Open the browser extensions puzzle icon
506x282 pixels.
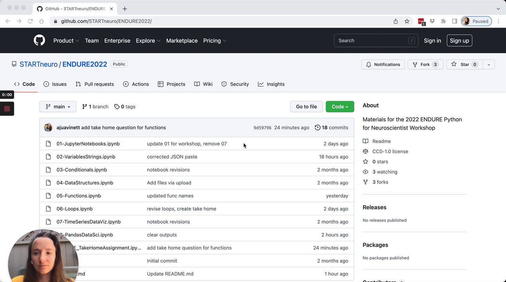click(443, 21)
